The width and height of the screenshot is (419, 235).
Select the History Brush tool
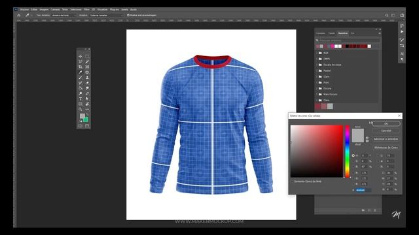(x=81, y=83)
